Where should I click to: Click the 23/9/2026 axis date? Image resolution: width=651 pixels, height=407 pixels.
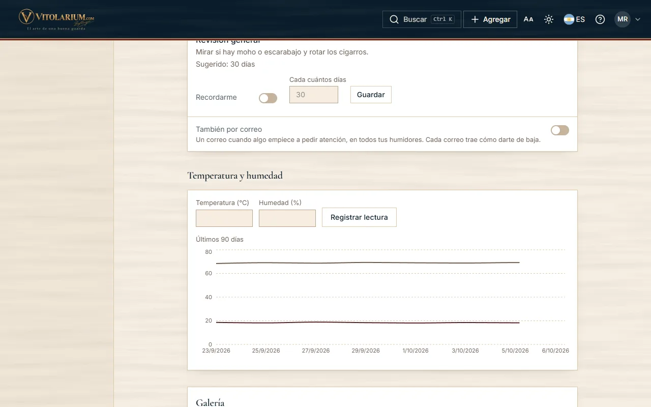[x=216, y=351]
